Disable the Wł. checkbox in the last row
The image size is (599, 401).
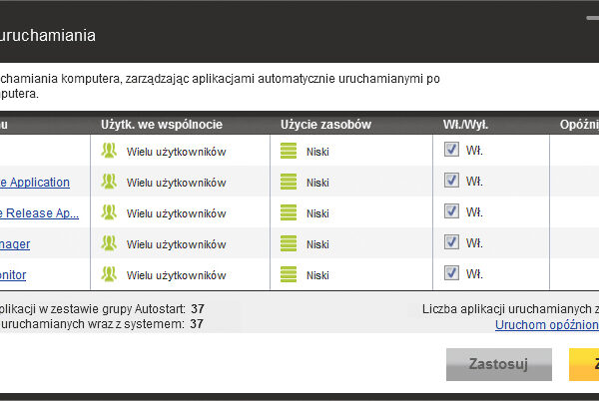coord(451,273)
